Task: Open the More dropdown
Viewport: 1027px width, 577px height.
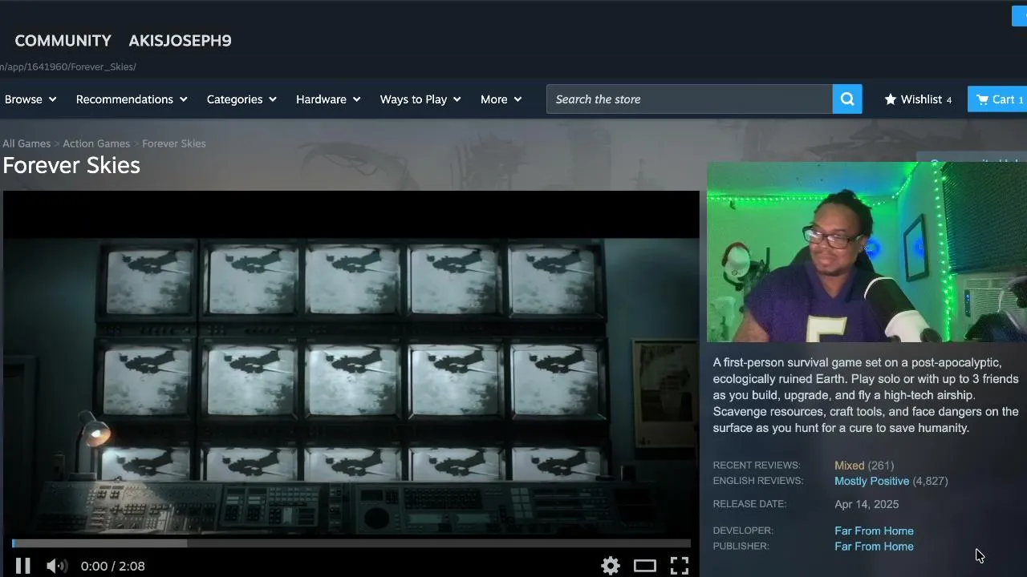Action: click(501, 99)
